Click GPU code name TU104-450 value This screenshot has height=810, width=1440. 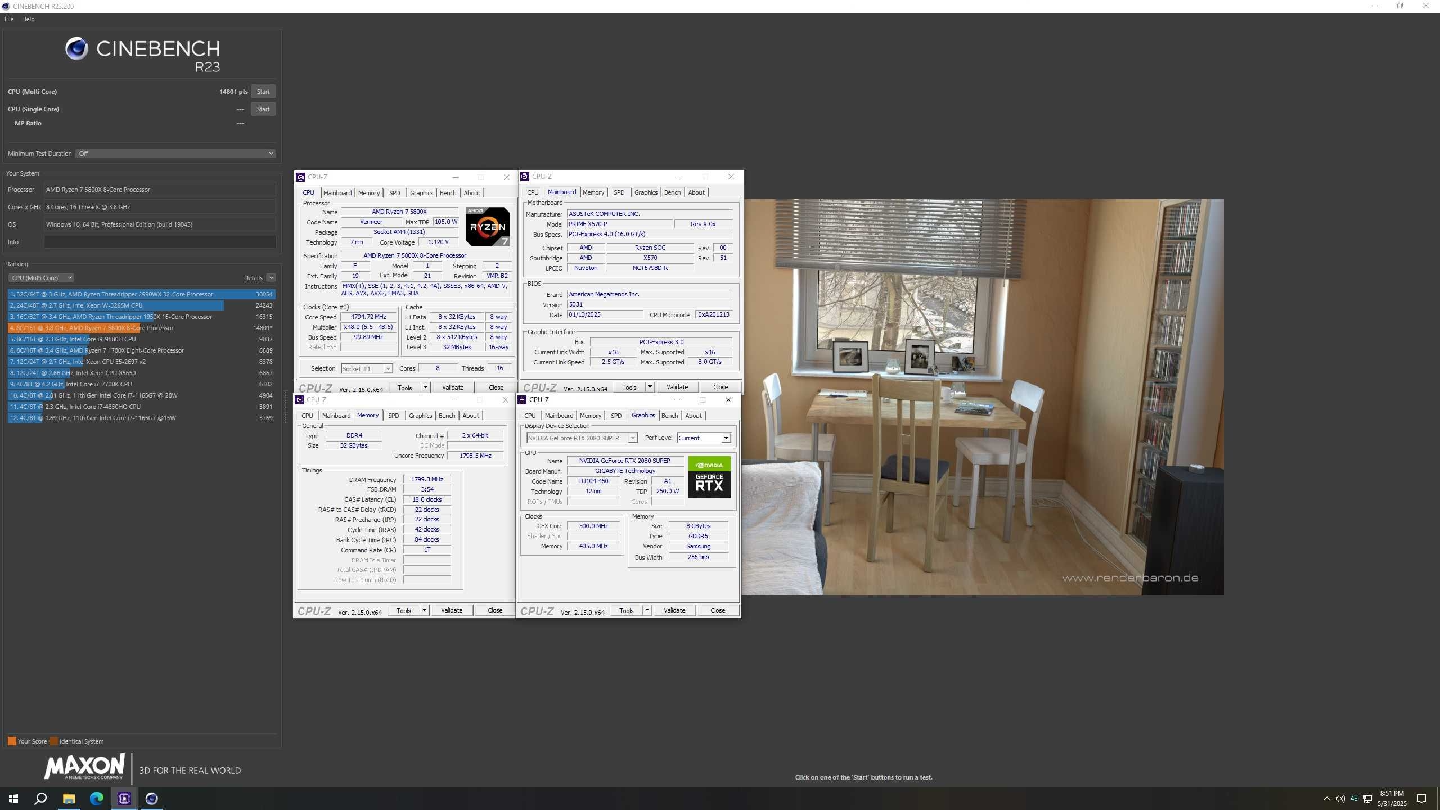[x=593, y=481]
